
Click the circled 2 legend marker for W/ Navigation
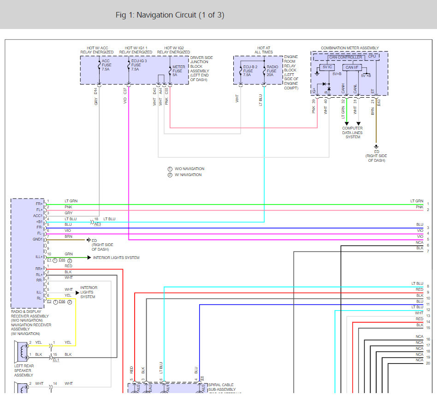point(170,175)
